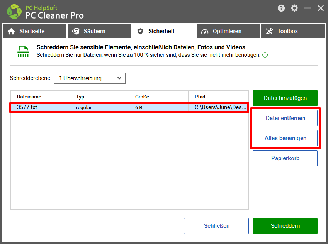328x244 pixels.
Task: Click the wrench icon on Toolbox tab
Action: [x=269, y=31]
